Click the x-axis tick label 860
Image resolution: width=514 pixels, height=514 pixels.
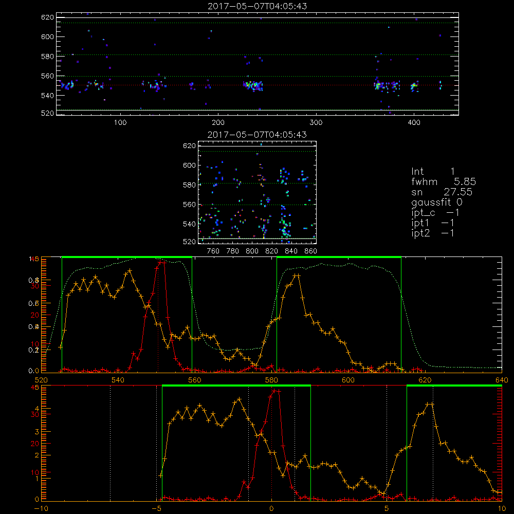pos(311,251)
